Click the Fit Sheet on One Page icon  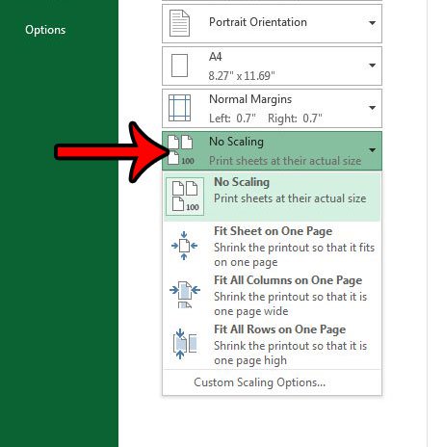184,246
